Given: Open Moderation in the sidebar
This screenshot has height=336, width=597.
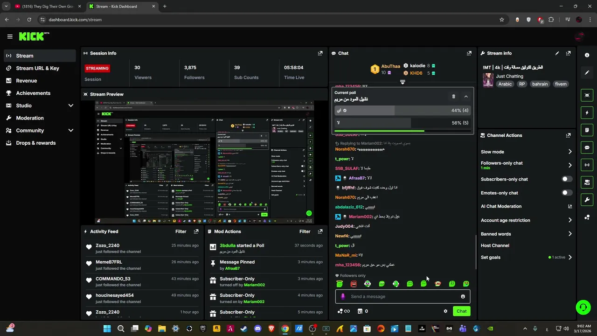Looking at the screenshot, I should (x=39, y=118).
